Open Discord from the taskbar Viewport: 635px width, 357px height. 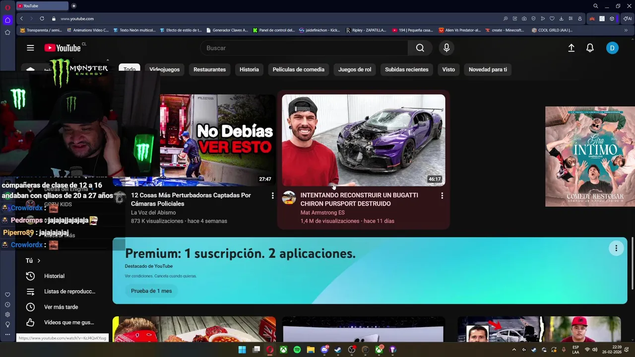click(324, 350)
